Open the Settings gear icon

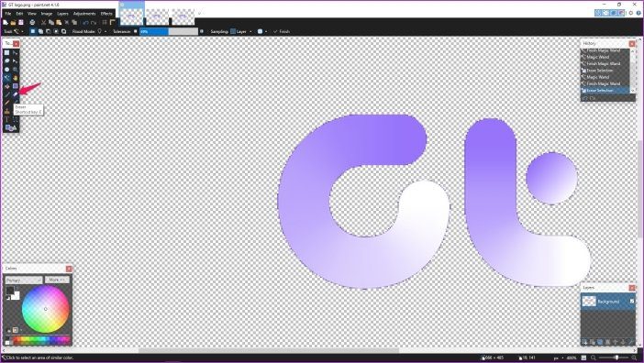[x=631, y=13]
